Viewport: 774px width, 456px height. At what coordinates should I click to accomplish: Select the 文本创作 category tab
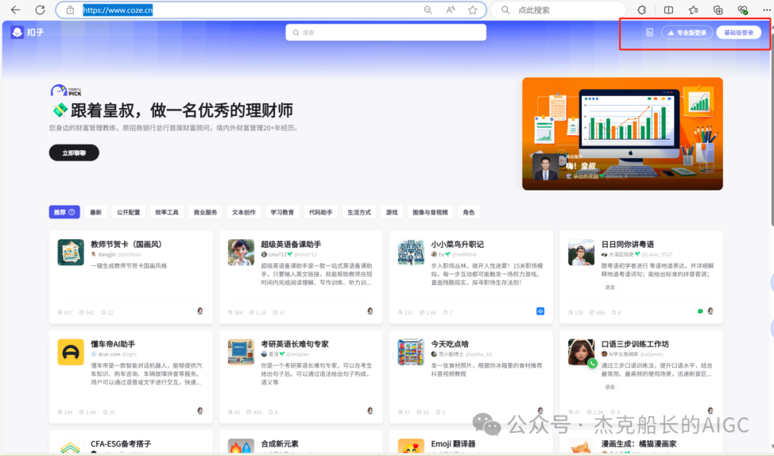(x=244, y=212)
